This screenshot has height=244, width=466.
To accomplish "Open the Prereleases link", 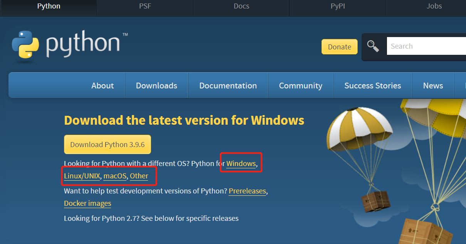I will click(x=247, y=191).
